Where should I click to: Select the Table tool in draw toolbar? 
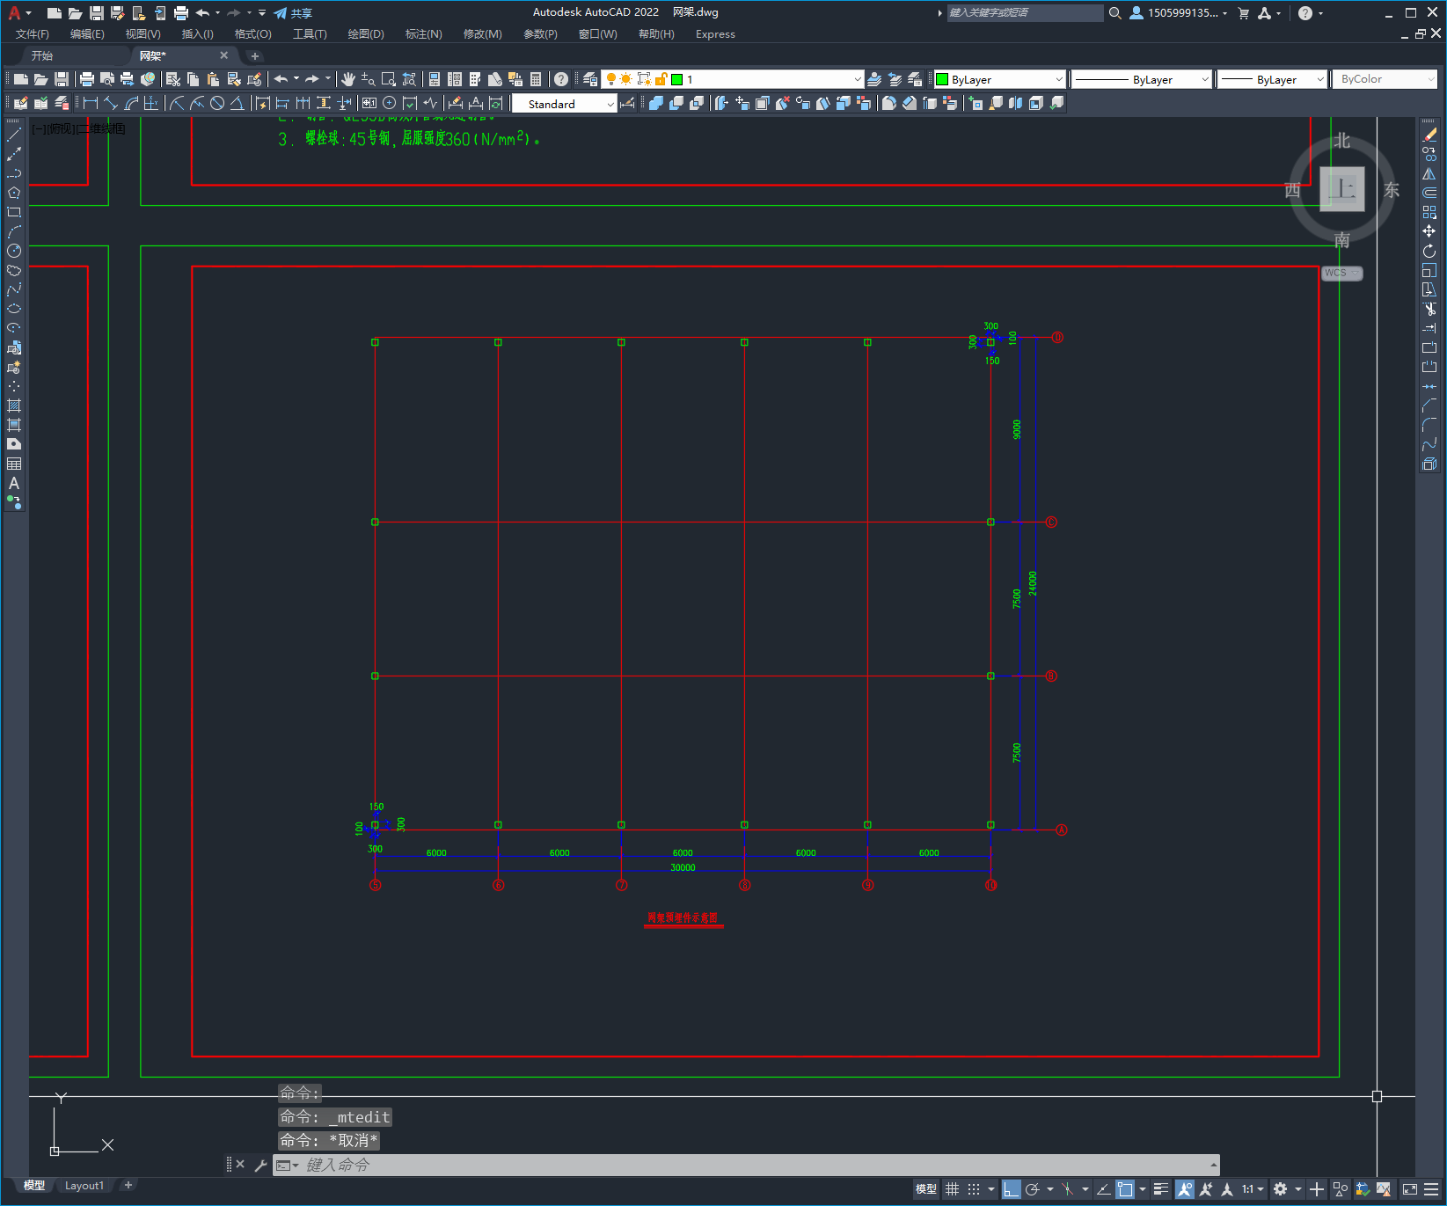coord(14,464)
